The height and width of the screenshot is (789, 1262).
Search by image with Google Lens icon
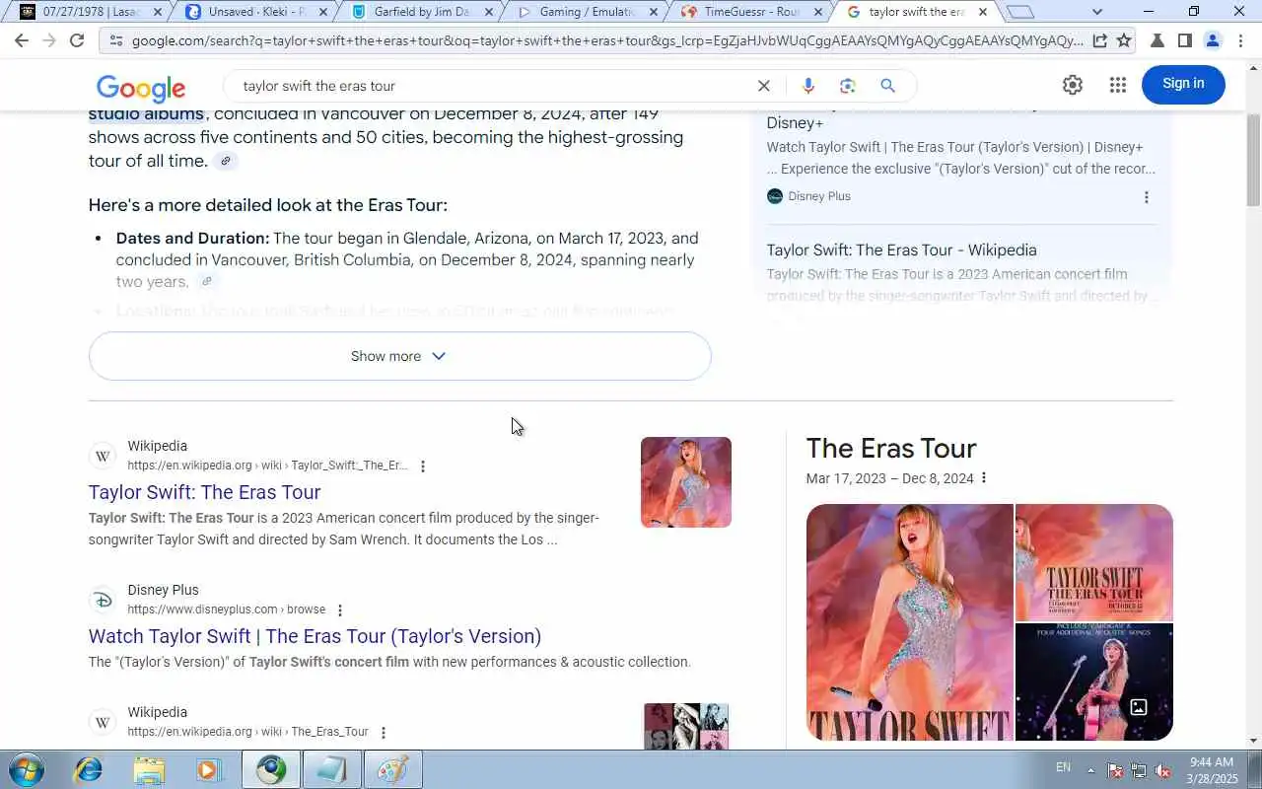click(847, 86)
